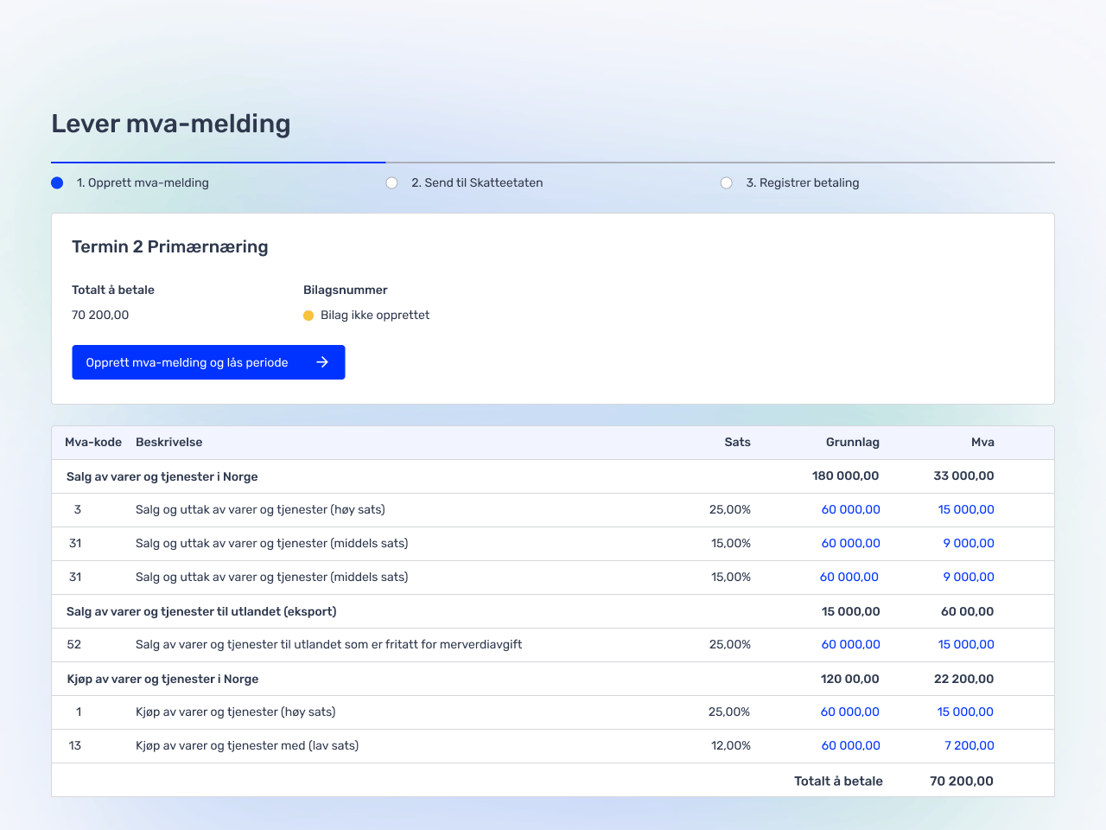Click the Mva amount for mva-kode 1
The image size is (1106, 830).
click(x=965, y=712)
